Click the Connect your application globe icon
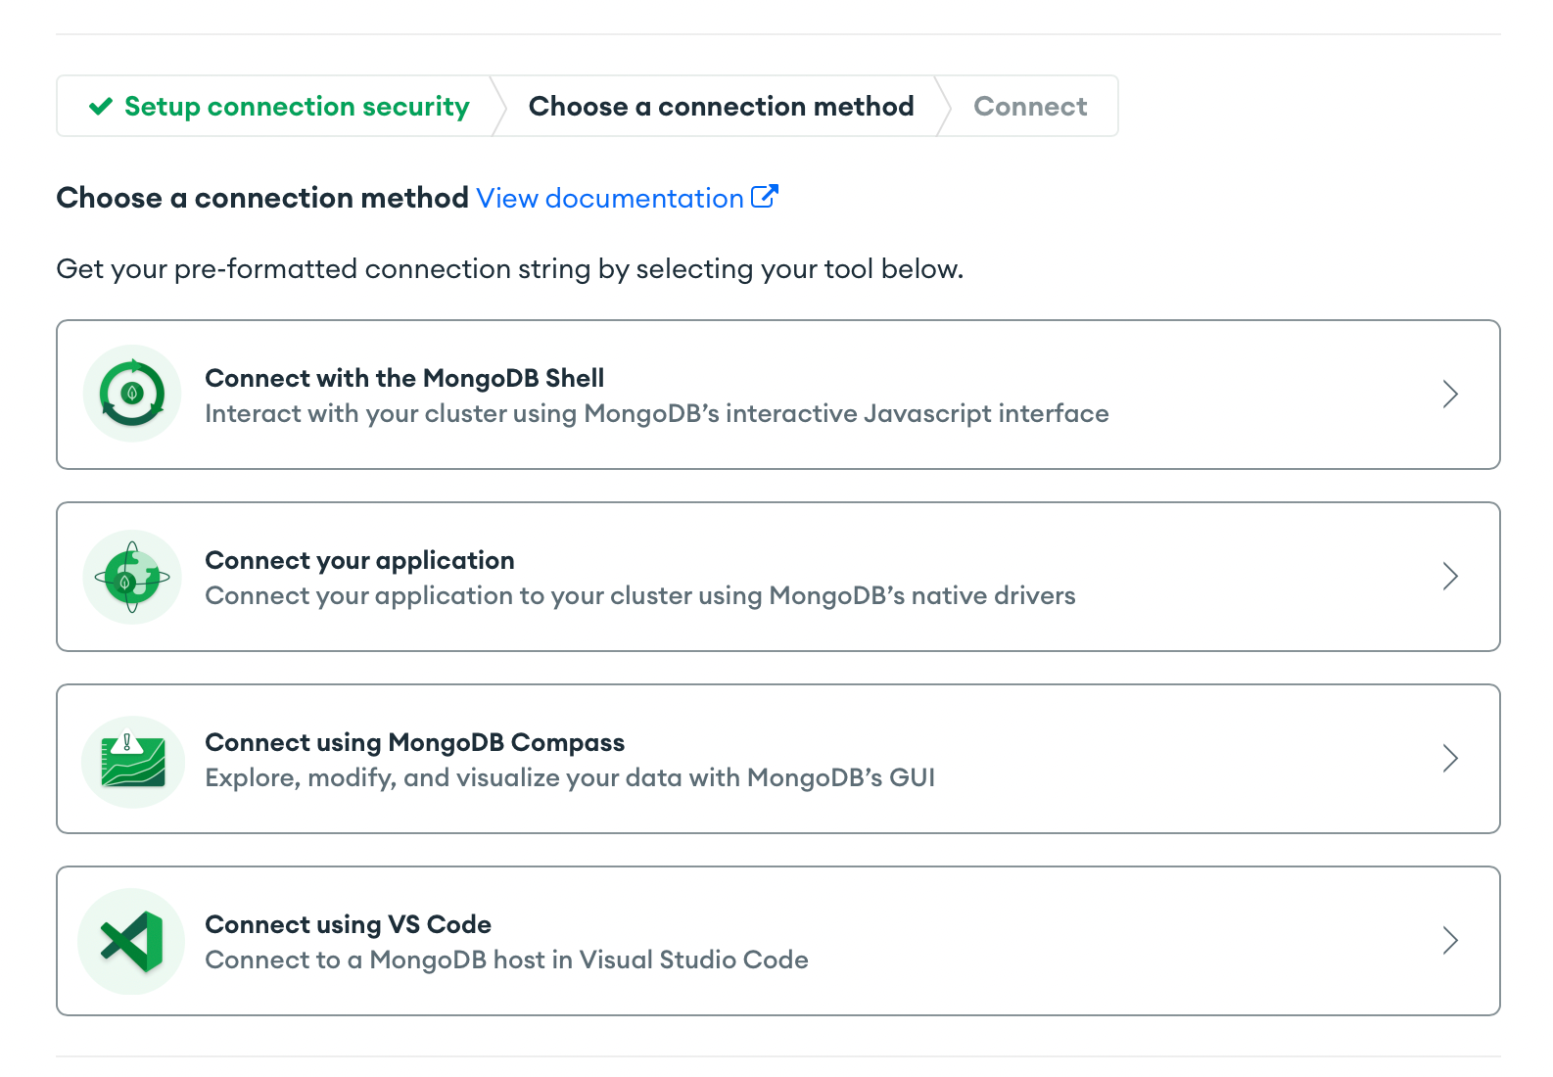This screenshot has width=1553, height=1077. [x=132, y=577]
